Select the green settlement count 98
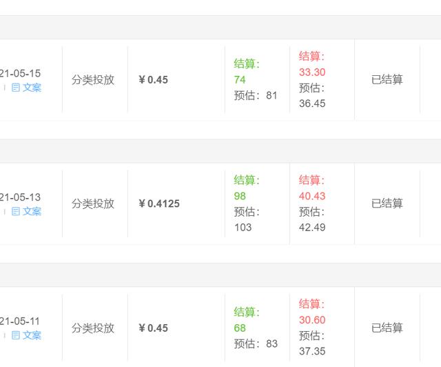The width and height of the screenshot is (441, 367). coord(240,196)
